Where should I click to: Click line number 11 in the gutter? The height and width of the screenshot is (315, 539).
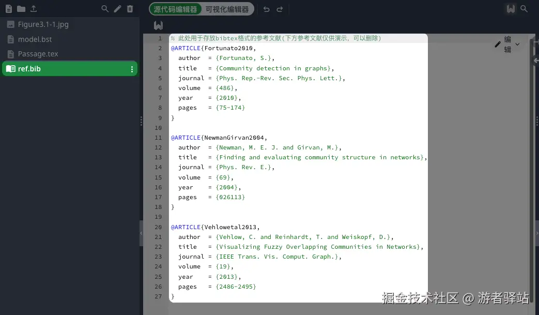click(x=158, y=138)
